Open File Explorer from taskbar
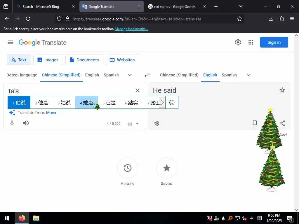 point(36,218)
